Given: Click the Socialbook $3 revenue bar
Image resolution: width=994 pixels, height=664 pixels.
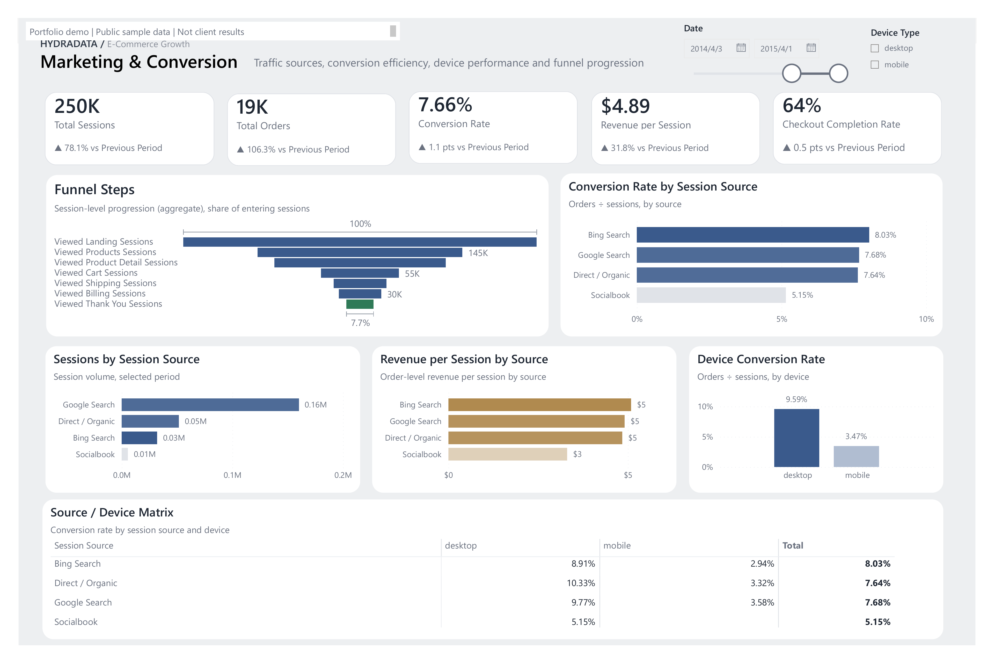Looking at the screenshot, I should click(508, 454).
